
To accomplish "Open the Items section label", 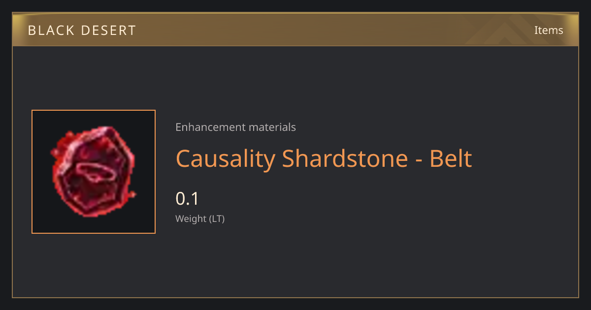I will tap(549, 30).
